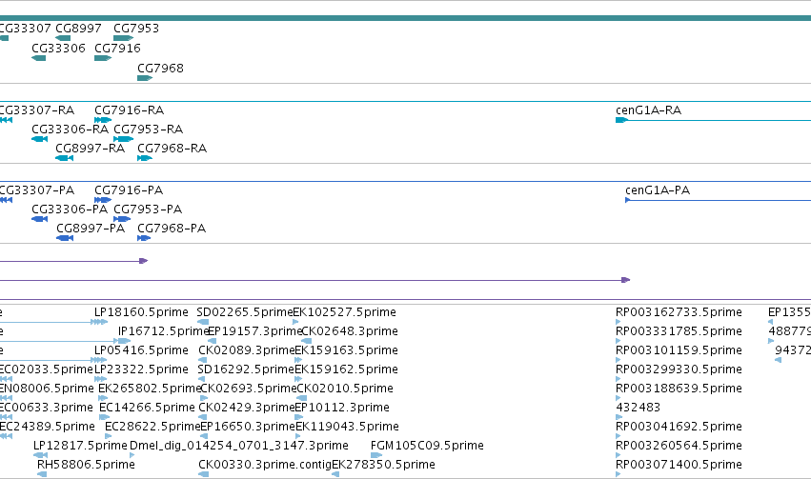Select EK265802.5prime EST label
This screenshot has height=479, width=811.
pyautogui.click(x=150, y=389)
